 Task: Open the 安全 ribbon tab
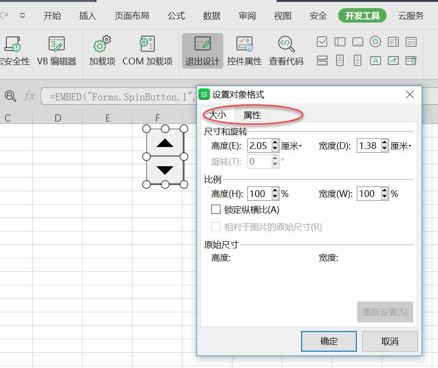[318, 16]
